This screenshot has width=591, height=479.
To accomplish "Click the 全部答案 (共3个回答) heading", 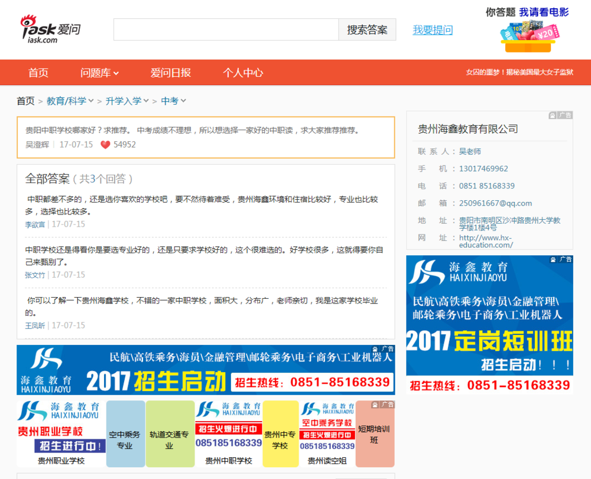I will (79, 179).
